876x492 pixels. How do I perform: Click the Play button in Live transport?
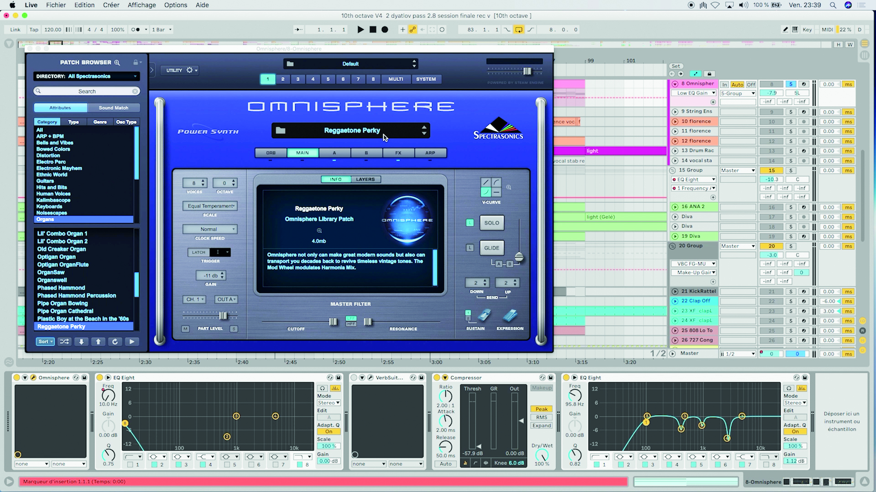pos(360,30)
